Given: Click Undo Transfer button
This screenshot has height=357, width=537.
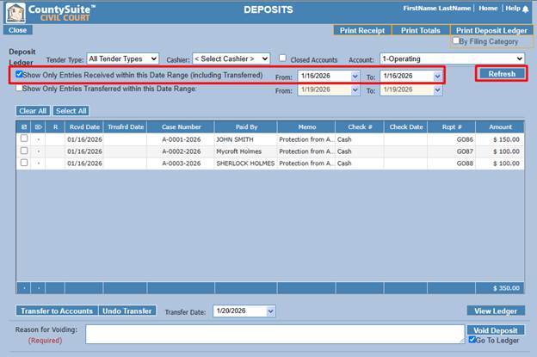Looking at the screenshot, I should [x=127, y=311].
